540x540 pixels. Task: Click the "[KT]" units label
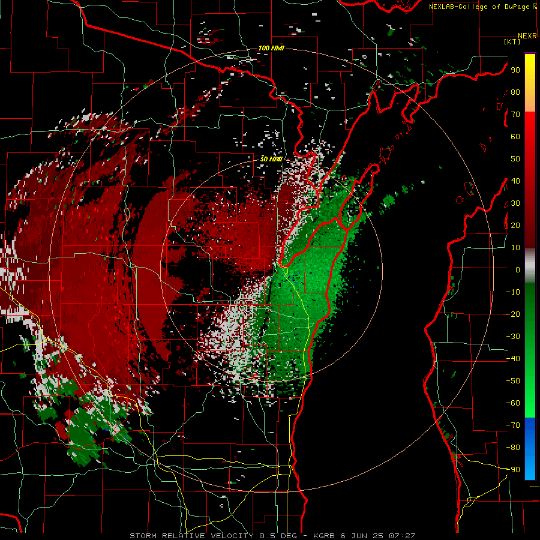tap(512, 41)
